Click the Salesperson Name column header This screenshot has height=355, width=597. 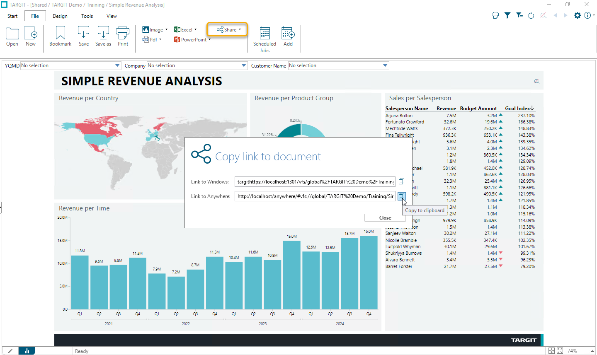[406, 109]
